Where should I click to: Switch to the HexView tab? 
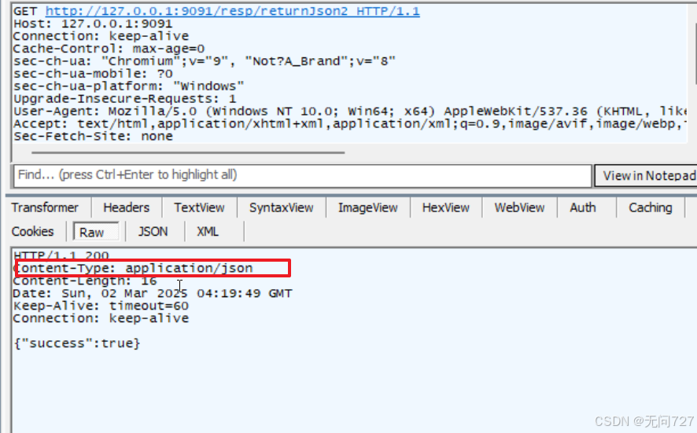[446, 207]
